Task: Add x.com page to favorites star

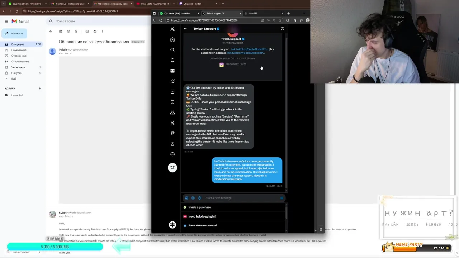Action: click(280, 20)
